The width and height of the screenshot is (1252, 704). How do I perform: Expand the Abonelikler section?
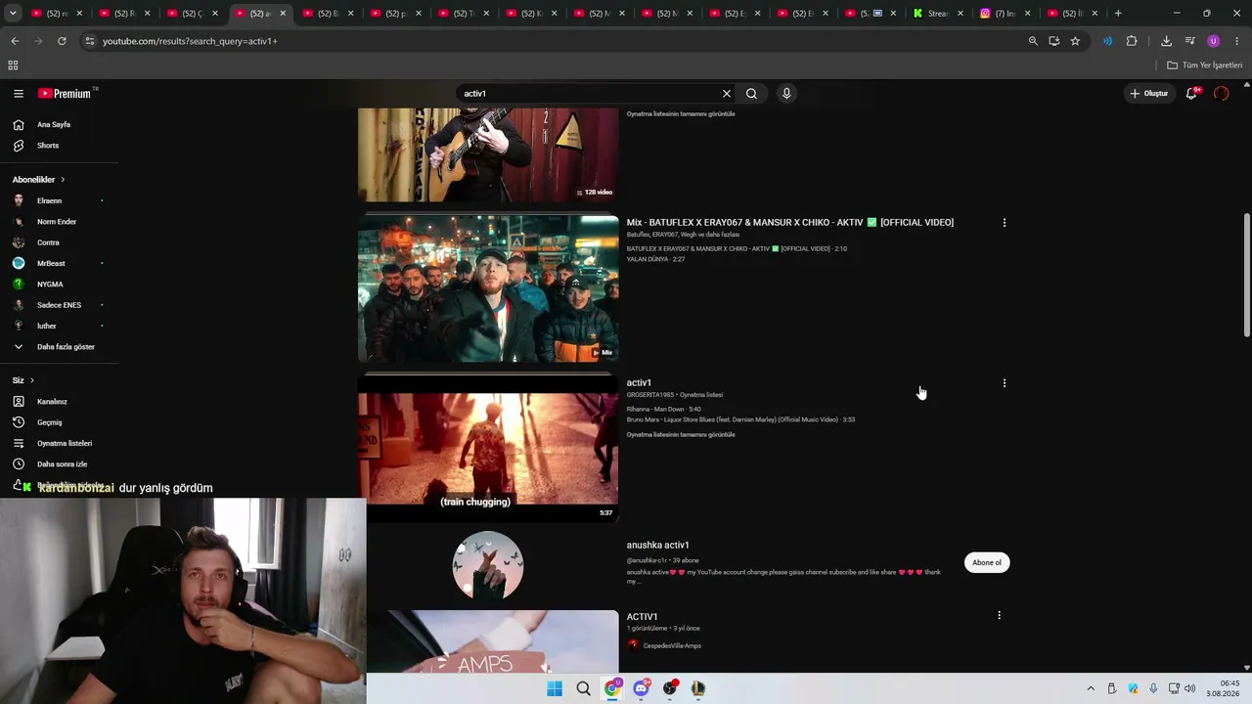click(39, 180)
